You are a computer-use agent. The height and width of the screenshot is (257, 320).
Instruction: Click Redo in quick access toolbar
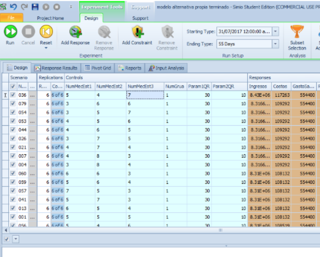pos(24,7)
